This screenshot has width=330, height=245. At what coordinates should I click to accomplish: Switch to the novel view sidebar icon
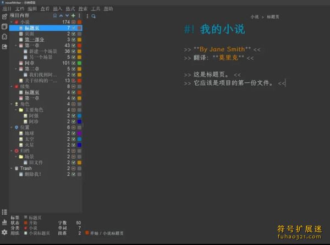click(x=4, y=26)
